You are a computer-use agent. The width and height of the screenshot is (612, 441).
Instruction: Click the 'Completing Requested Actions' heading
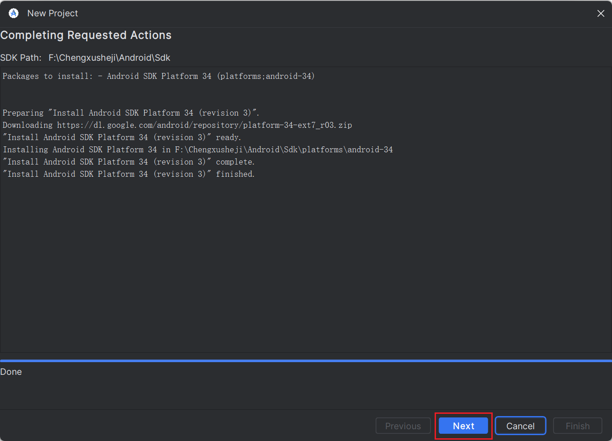point(86,35)
